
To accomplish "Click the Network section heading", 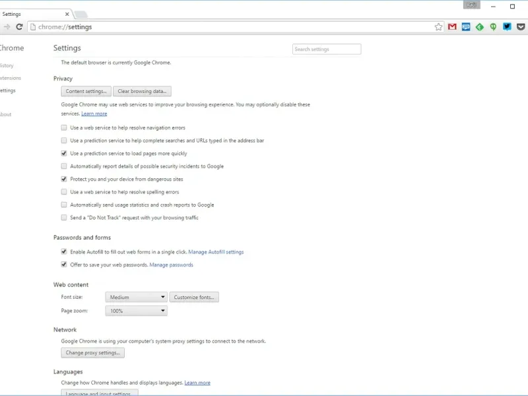I will [65, 329].
